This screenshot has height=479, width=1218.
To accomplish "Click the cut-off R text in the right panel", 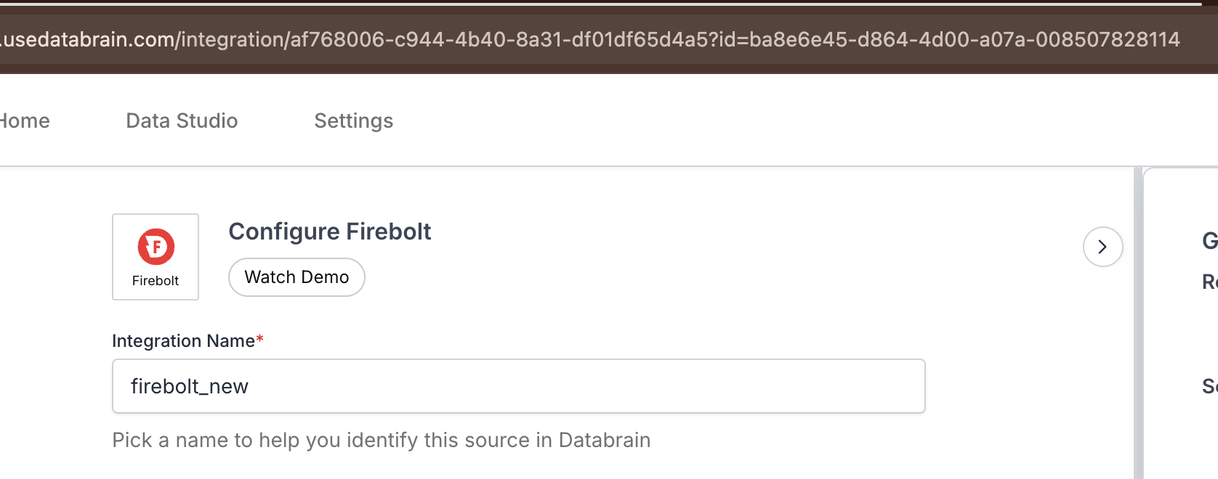I will click(x=1210, y=282).
